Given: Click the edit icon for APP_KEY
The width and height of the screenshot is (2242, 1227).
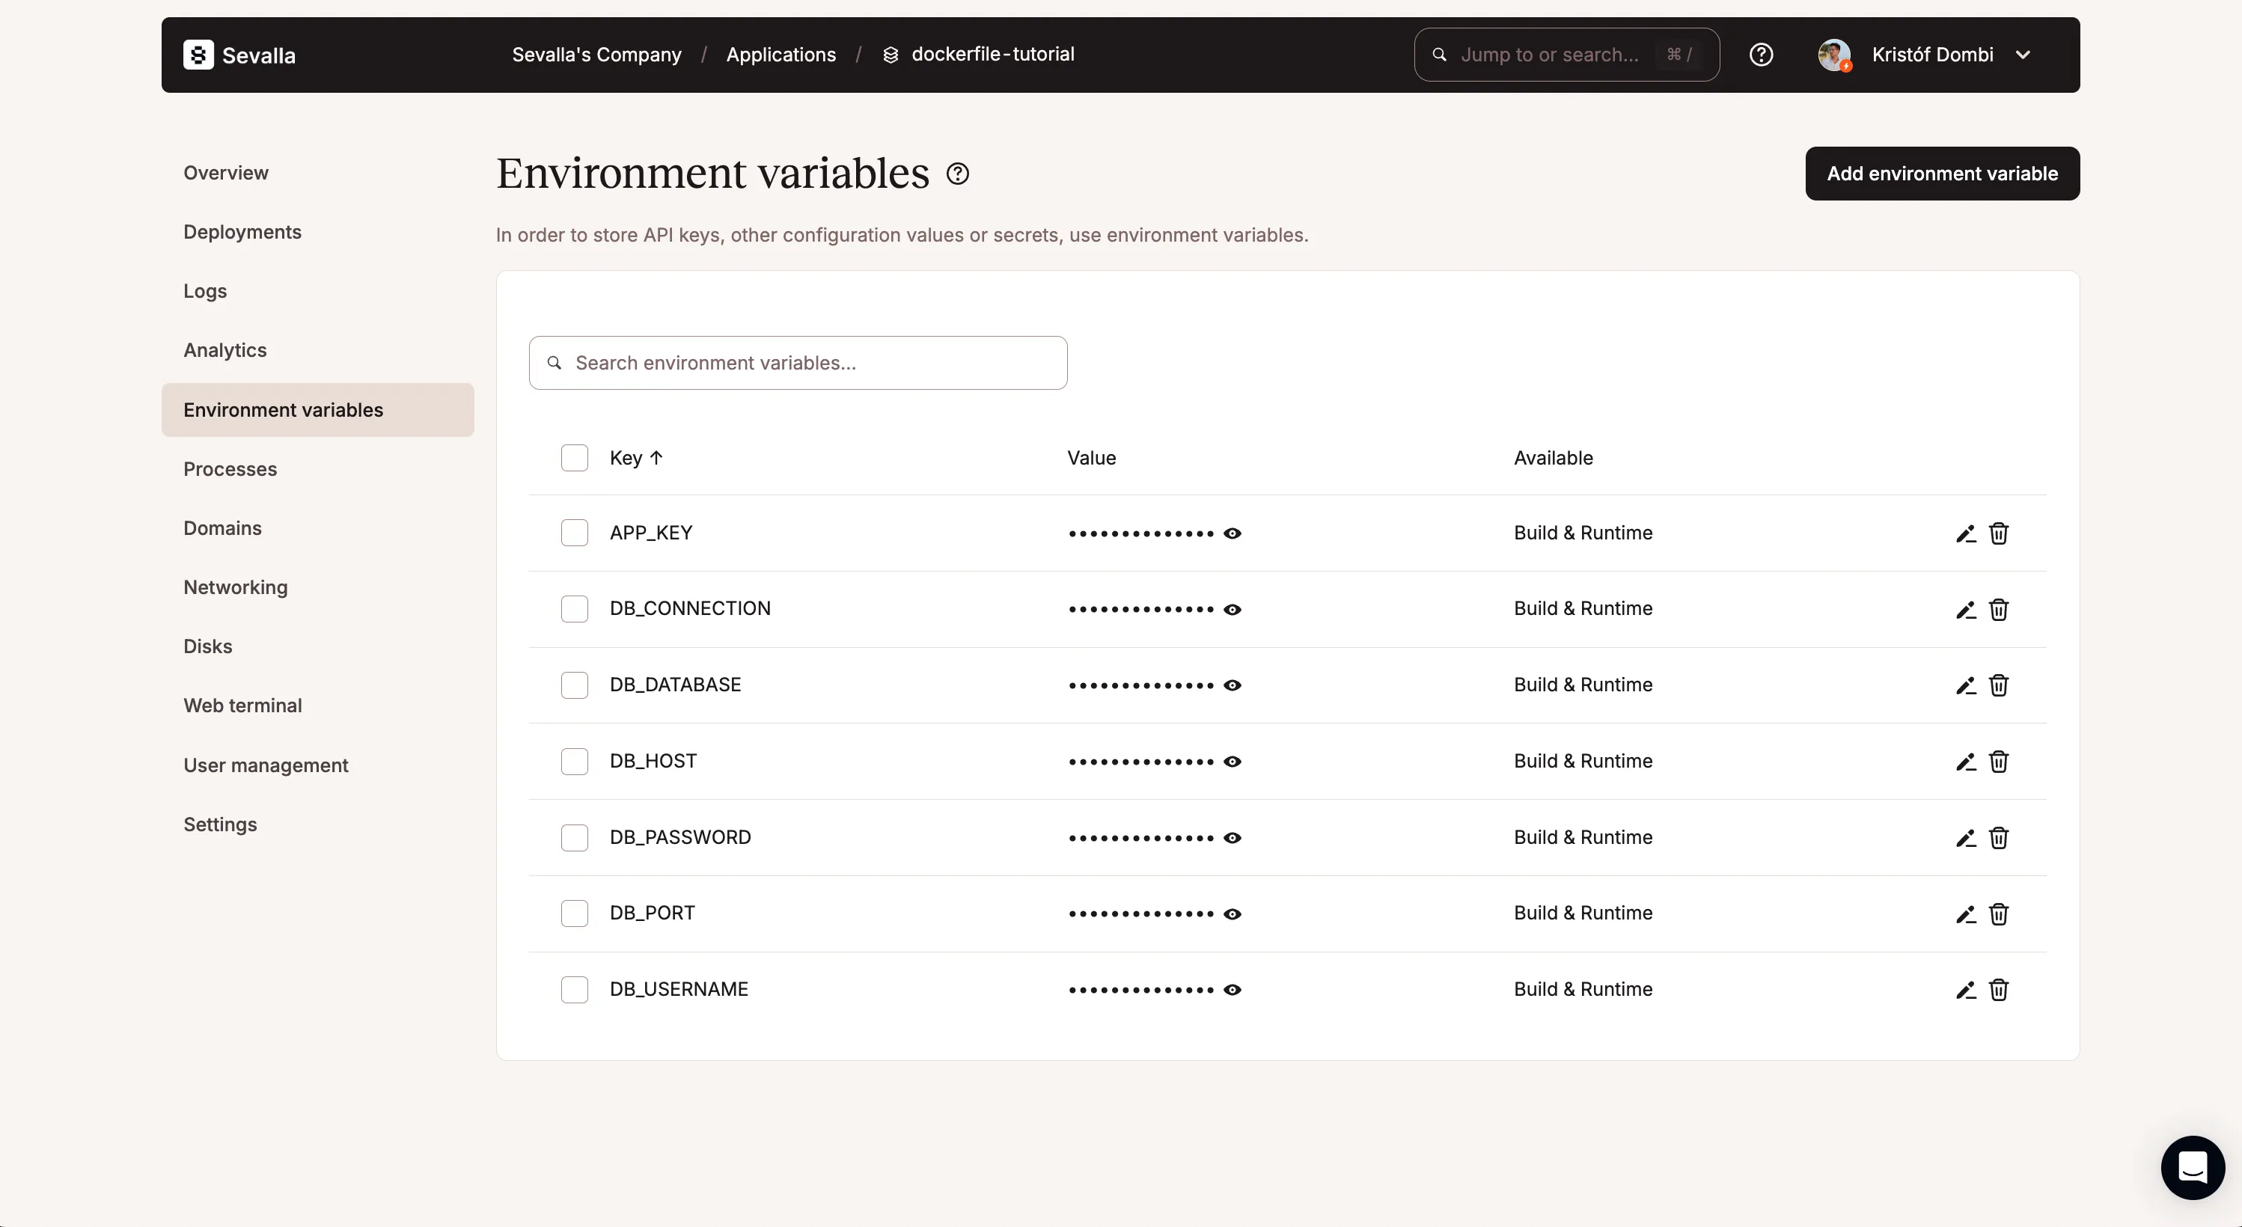Looking at the screenshot, I should click(x=1966, y=533).
